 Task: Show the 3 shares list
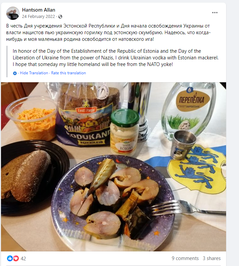coord(212,258)
